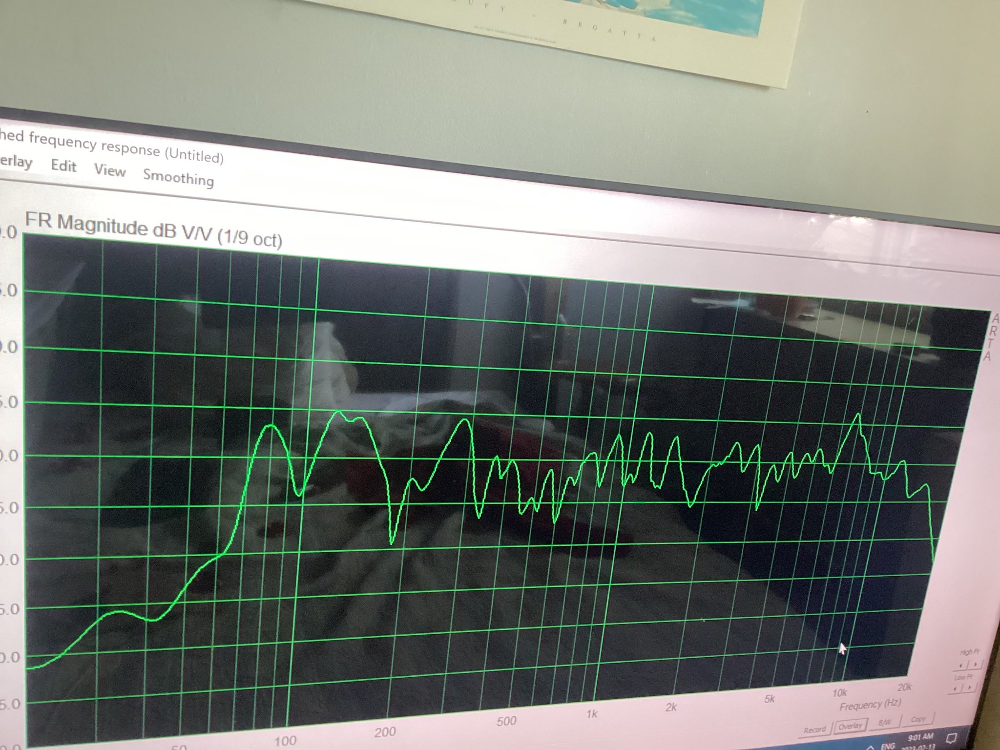Image resolution: width=1000 pixels, height=750 pixels.
Task: Click the 'High Fr' label
Action: pos(970,652)
